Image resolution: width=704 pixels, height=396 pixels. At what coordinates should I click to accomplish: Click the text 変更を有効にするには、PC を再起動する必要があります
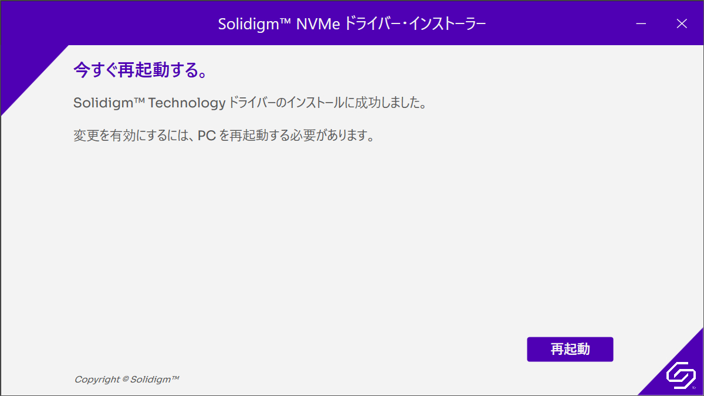(223, 136)
